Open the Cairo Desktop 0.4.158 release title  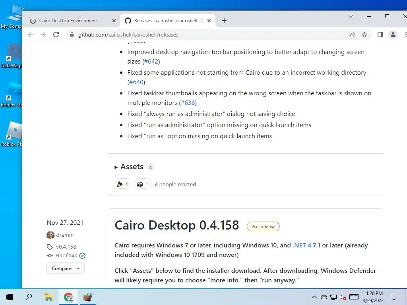(x=177, y=225)
